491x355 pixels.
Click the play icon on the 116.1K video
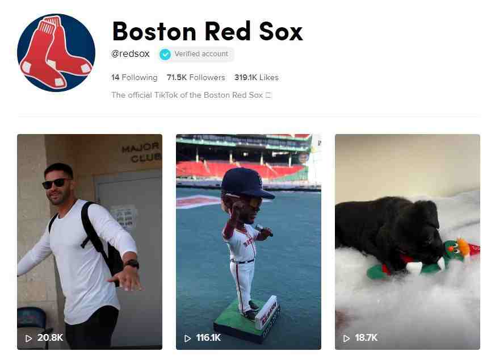187,339
